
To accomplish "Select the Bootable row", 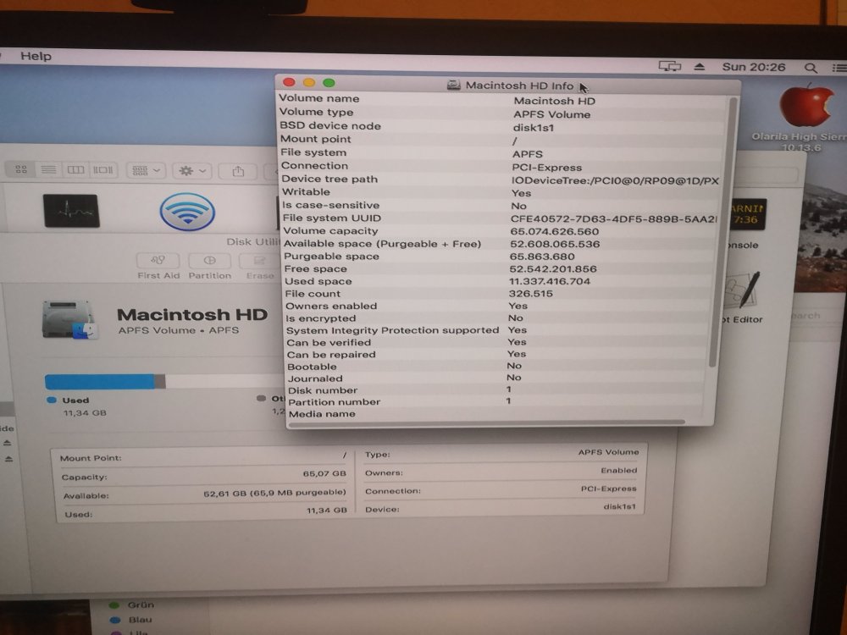I will click(496, 366).
